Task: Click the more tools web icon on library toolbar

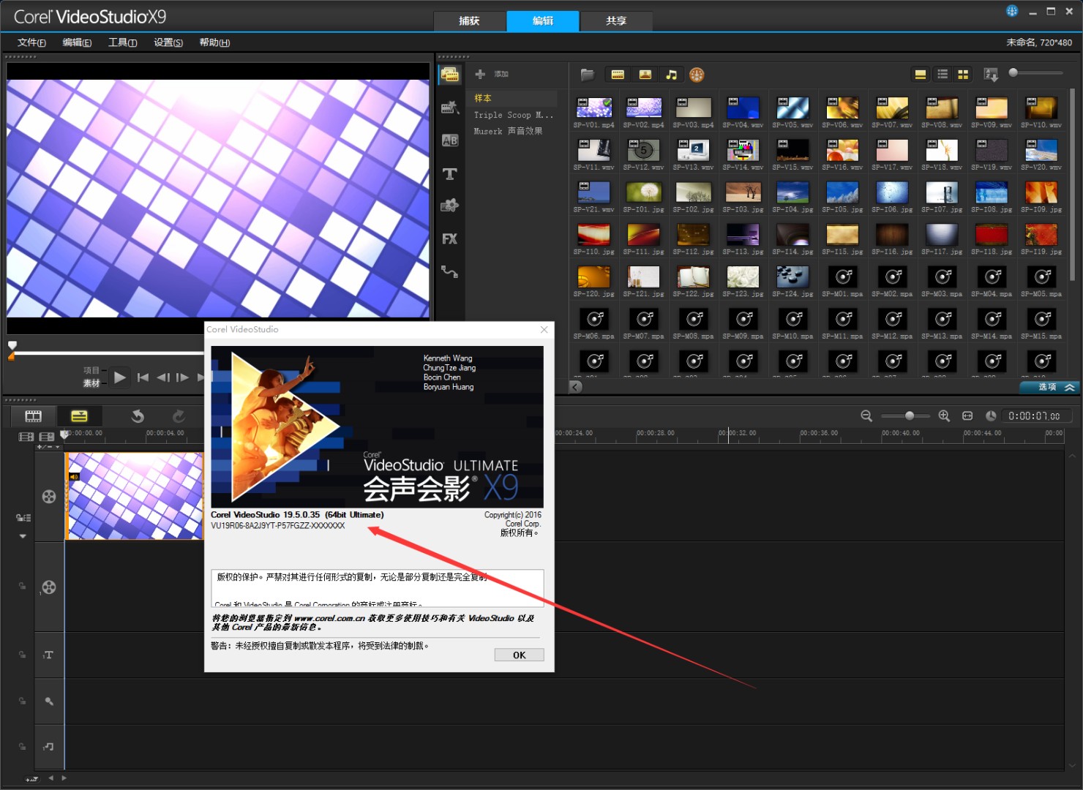Action: click(697, 75)
